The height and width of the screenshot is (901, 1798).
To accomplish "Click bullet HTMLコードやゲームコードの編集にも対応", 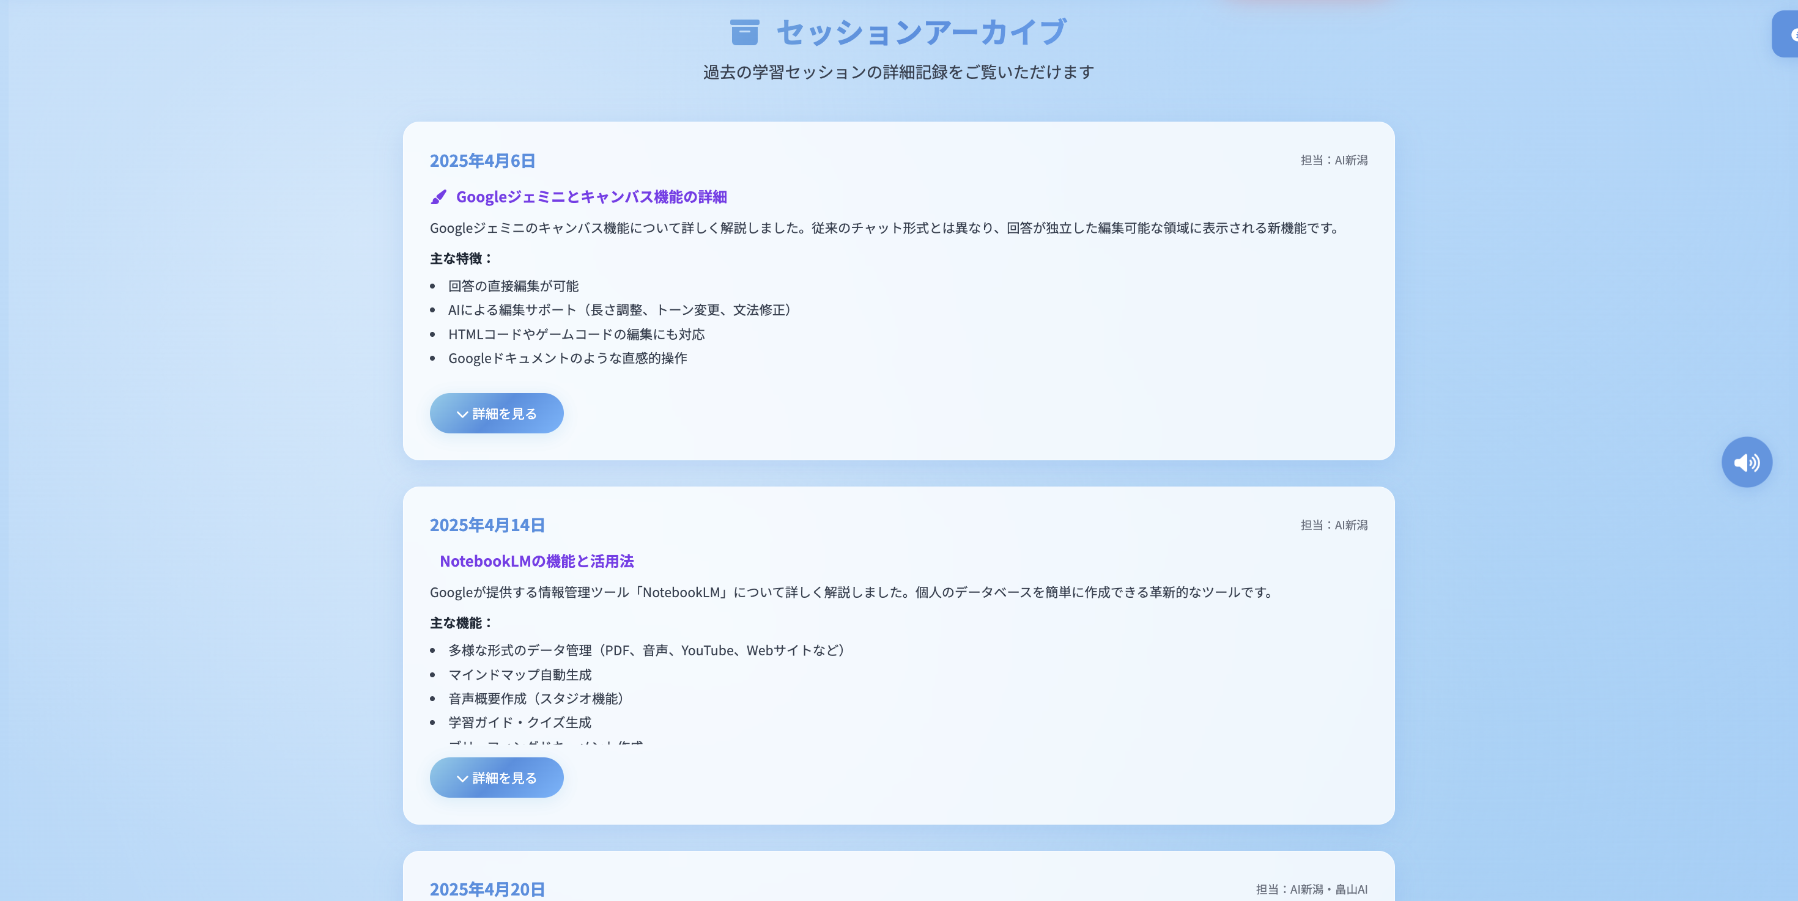I will click(577, 334).
